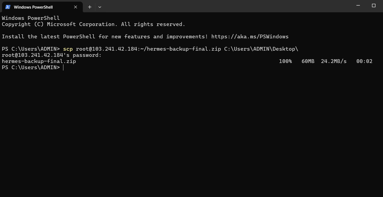The height and width of the screenshot is (197, 383).
Task: Click the Microsoft Corporation copyright line
Action: pyautogui.click(x=93, y=24)
